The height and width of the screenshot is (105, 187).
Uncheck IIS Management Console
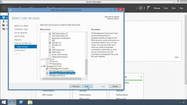click(x=47, y=69)
